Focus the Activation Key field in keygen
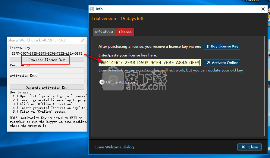 pyautogui.click(x=47, y=81)
